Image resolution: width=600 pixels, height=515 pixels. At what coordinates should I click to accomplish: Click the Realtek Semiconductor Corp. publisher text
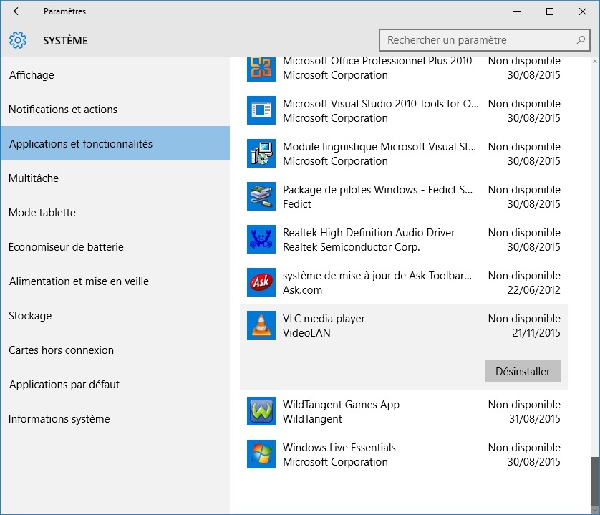352,247
